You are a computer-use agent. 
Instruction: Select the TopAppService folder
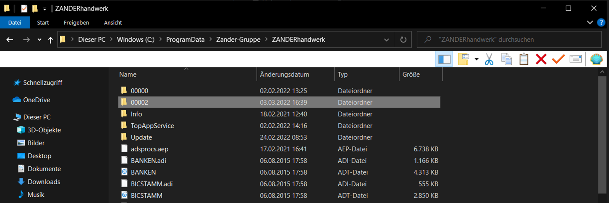pyautogui.click(x=152, y=126)
